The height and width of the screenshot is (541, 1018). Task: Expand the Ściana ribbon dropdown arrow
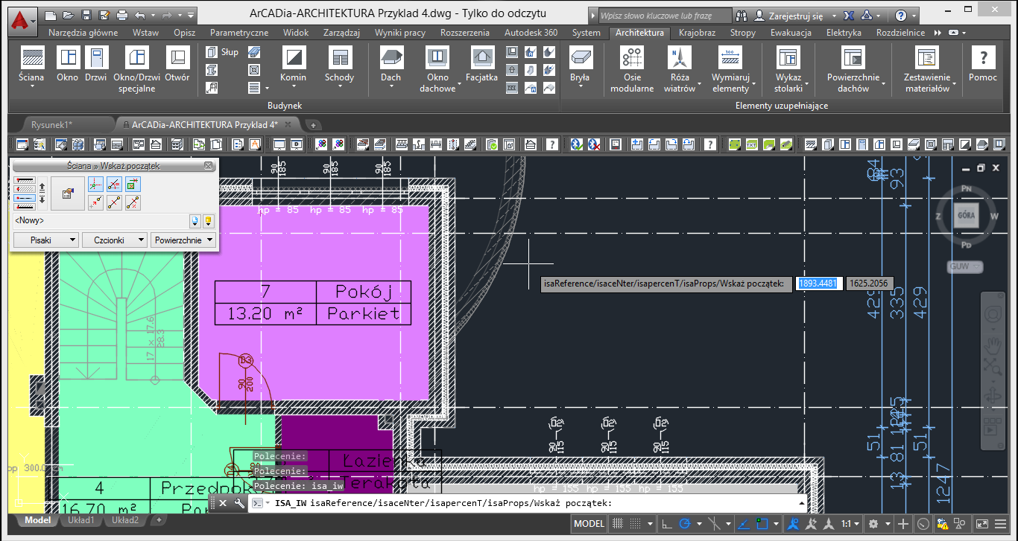[x=32, y=87]
